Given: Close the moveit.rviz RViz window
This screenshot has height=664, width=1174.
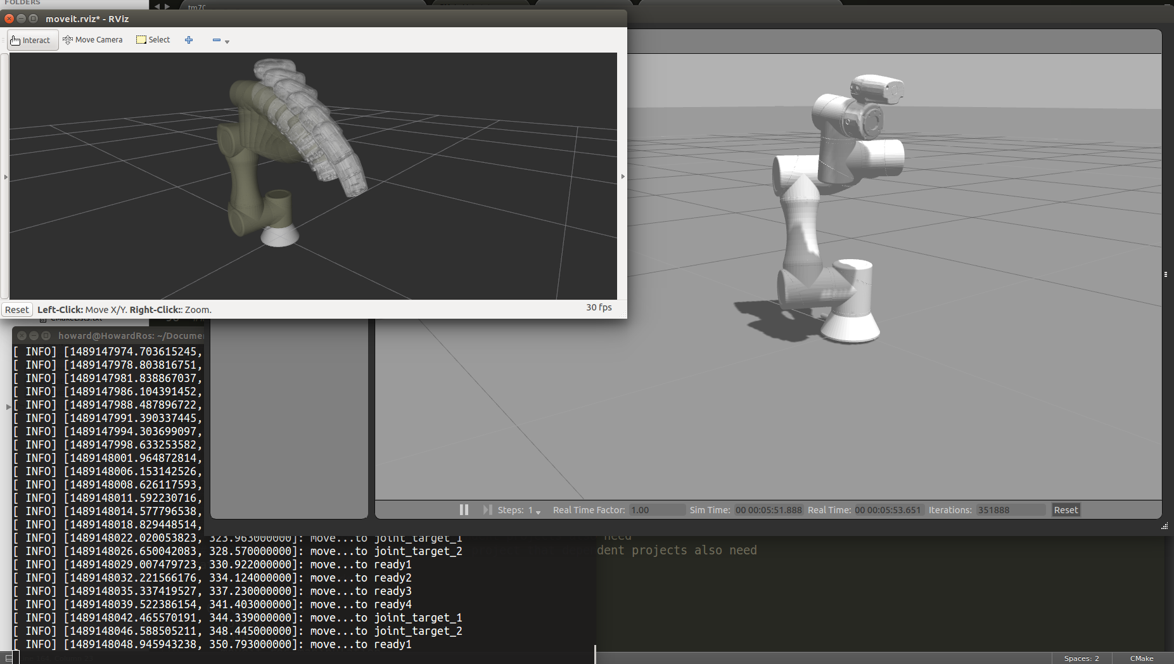Looking at the screenshot, I should coord(10,18).
